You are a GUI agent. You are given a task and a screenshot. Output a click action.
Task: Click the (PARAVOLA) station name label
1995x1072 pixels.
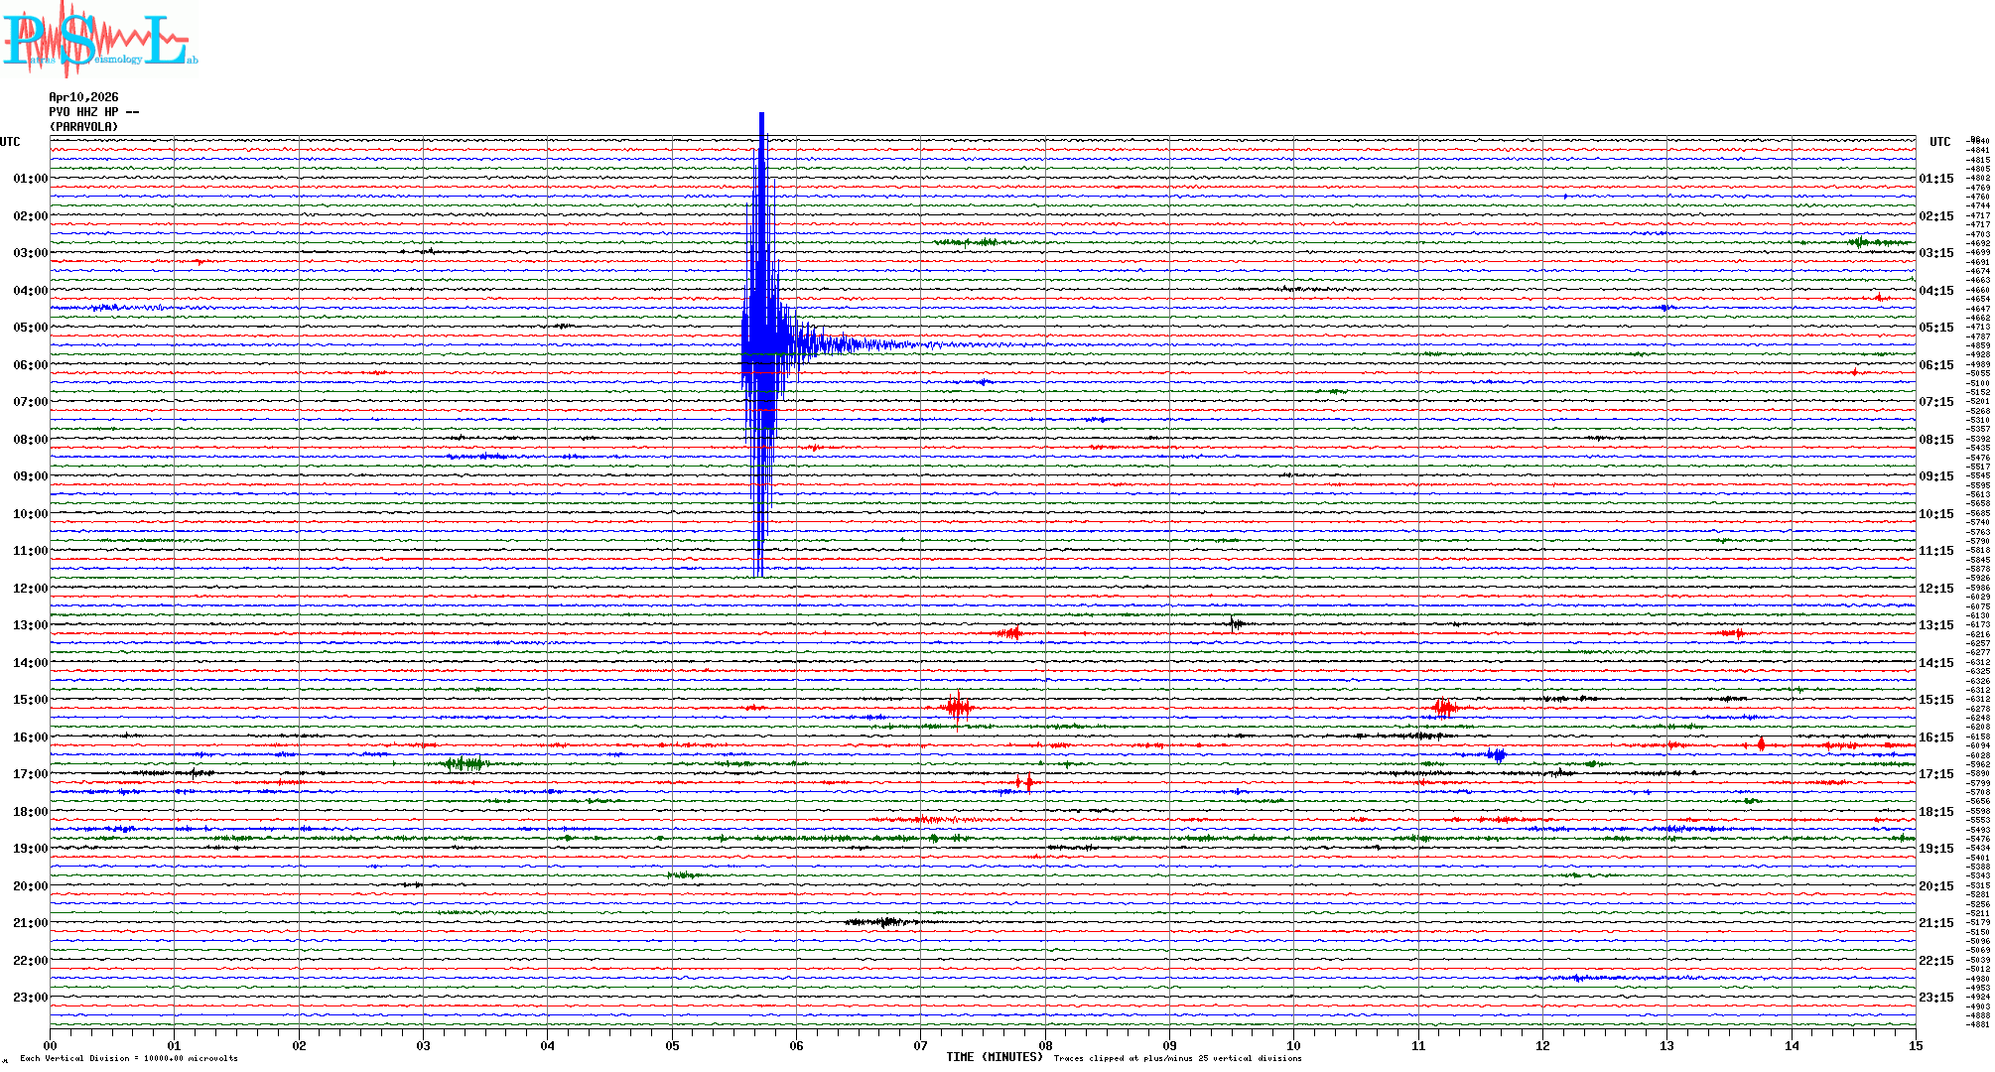(x=83, y=127)
